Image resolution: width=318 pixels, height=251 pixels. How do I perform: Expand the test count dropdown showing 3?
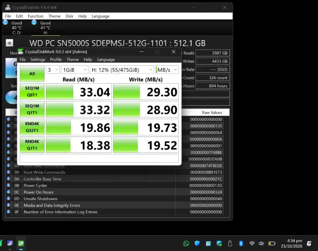53,70
